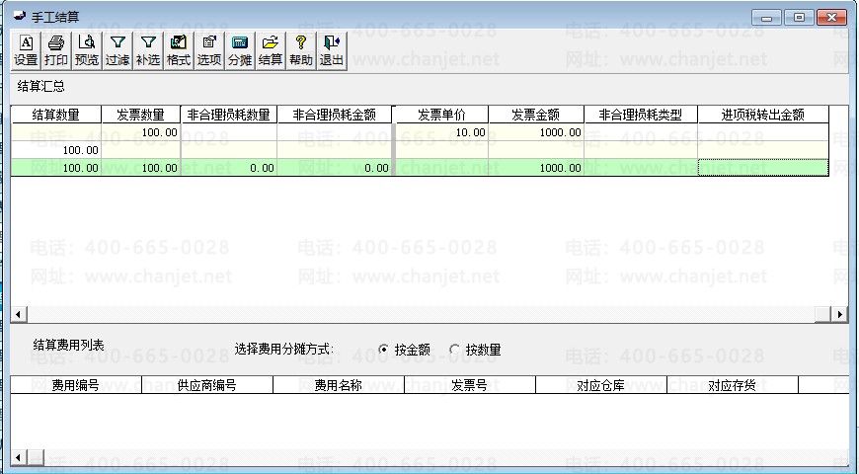Click the summary grid horizontal scrollbar thumb
Image resolution: width=859 pixels, height=474 pixels.
822,315
